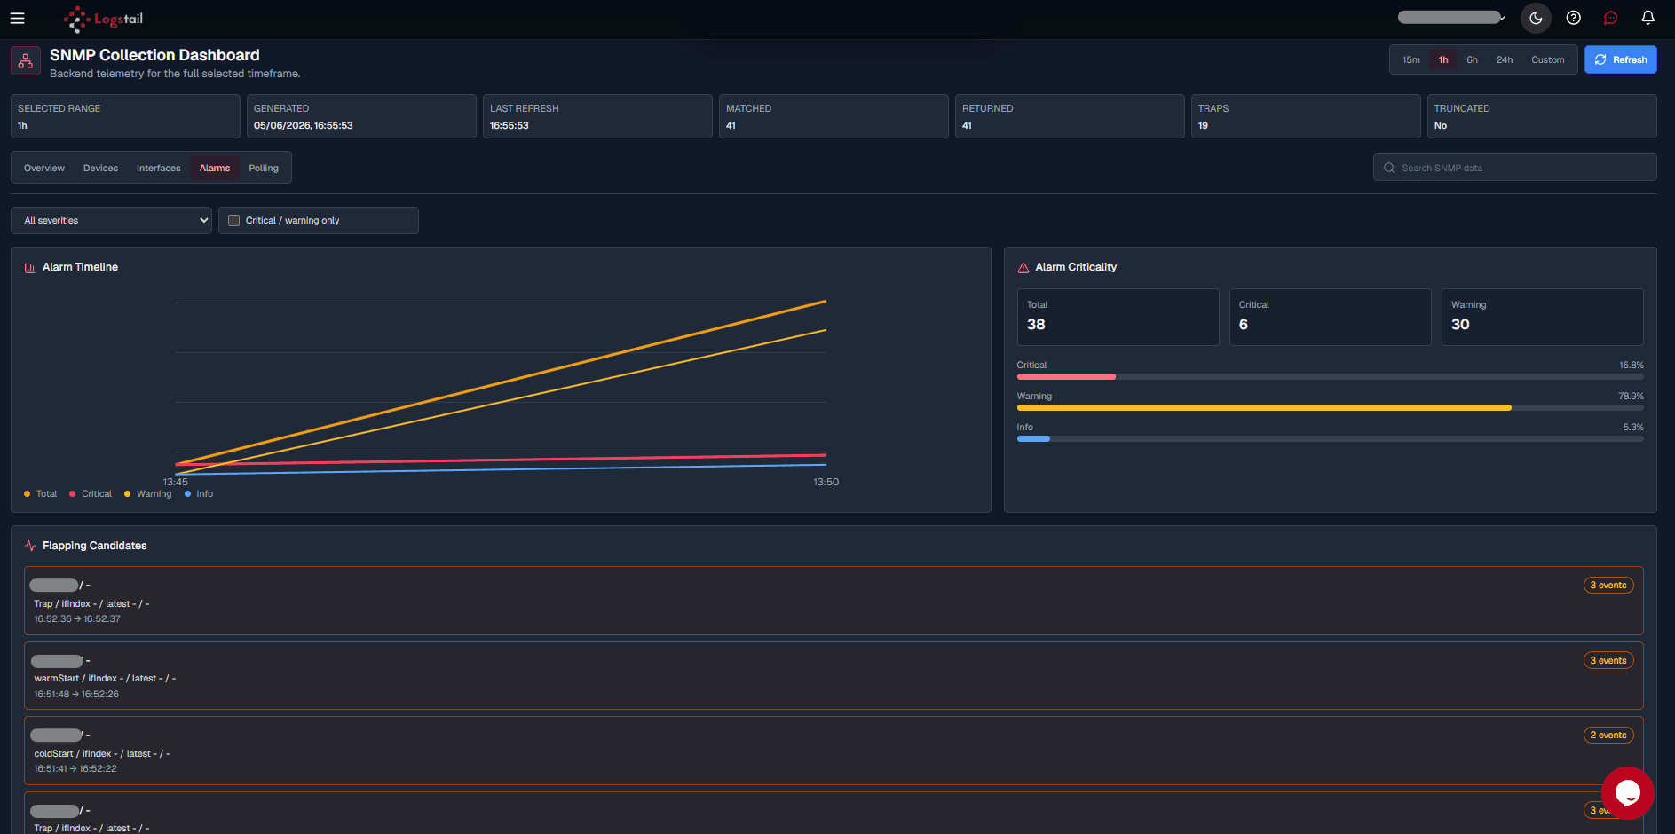Open the notifications bell
1675x834 pixels.
1647,18
